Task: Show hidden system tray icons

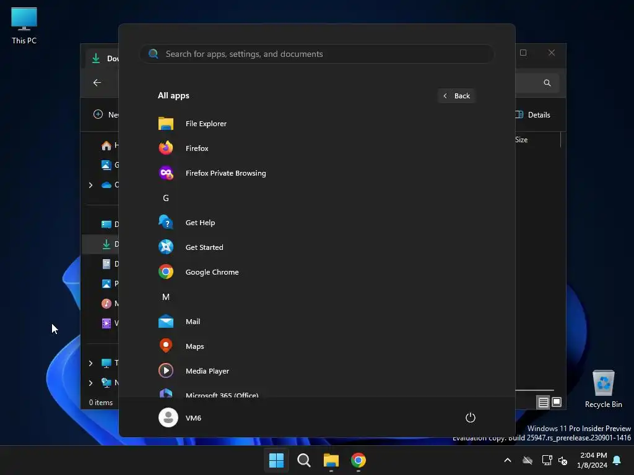Action: (x=508, y=460)
